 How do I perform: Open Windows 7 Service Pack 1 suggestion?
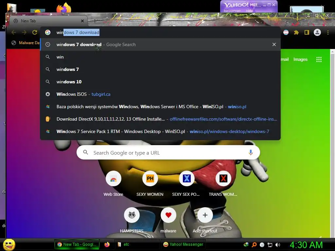[x=160, y=131]
